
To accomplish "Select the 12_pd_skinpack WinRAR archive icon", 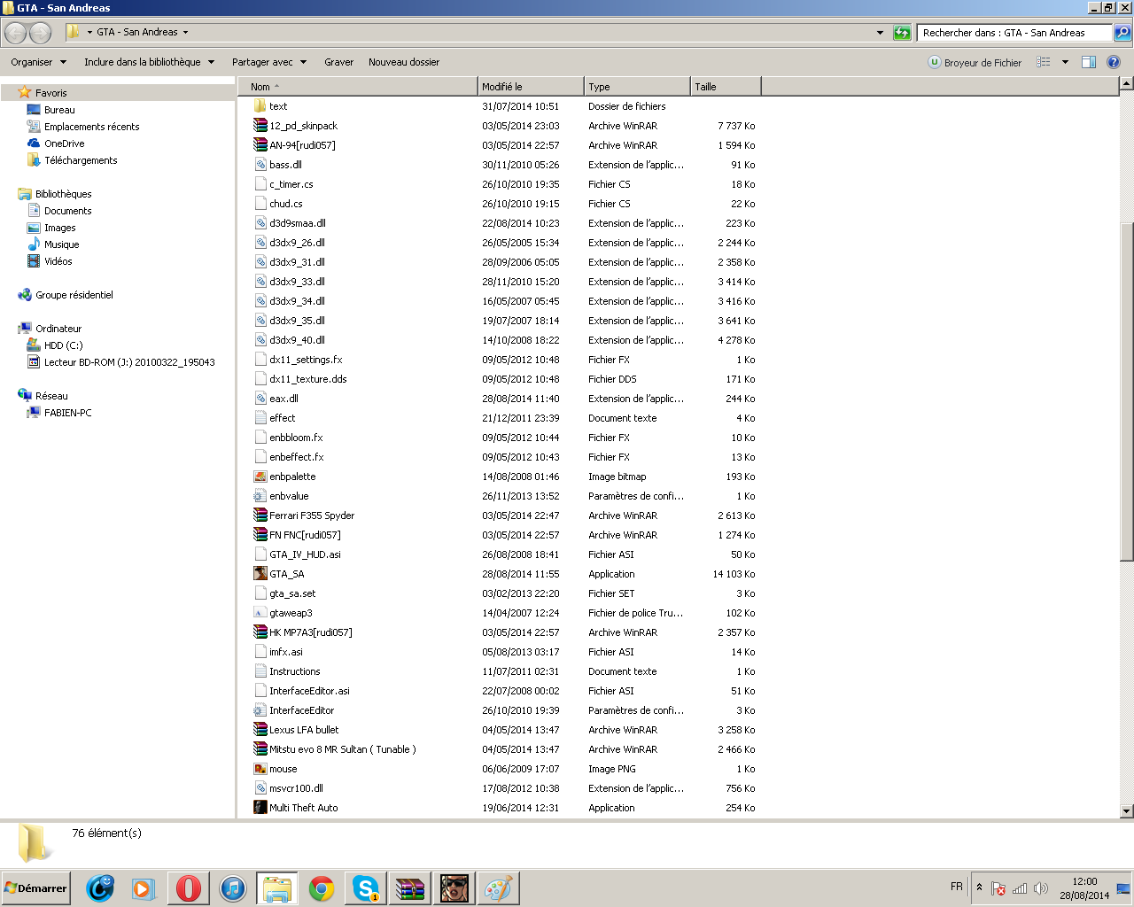I will 260,126.
